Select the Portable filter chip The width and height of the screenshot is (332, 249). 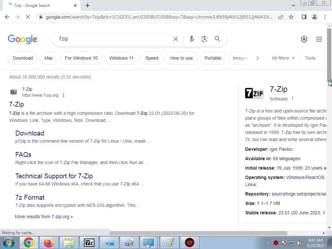(213, 58)
